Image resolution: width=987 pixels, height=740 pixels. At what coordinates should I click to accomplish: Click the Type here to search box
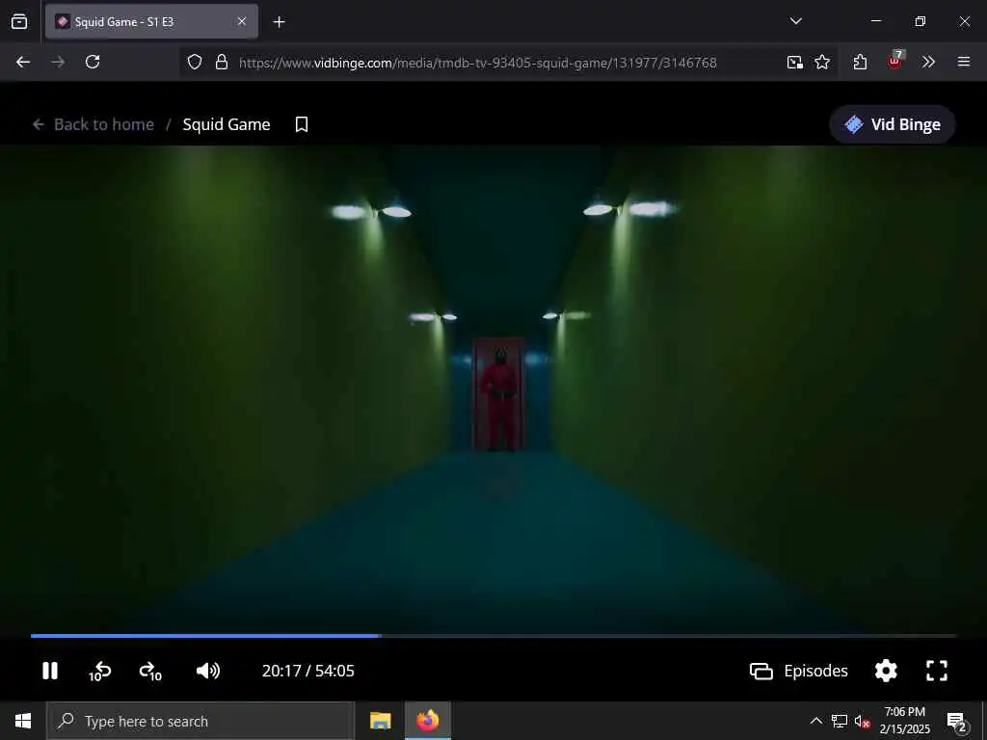coord(200,721)
